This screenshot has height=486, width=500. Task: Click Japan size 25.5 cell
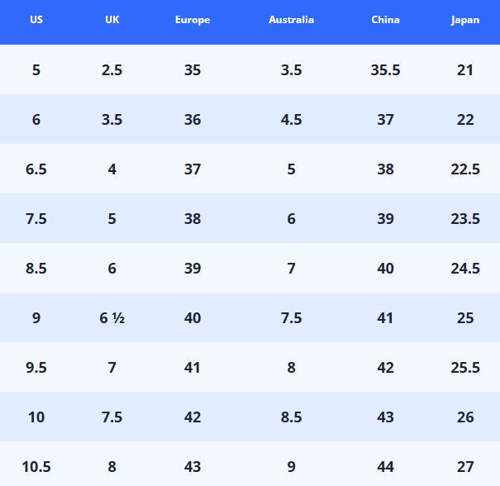click(x=465, y=368)
